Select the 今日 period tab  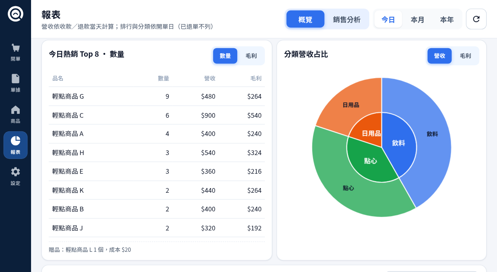coord(388,19)
